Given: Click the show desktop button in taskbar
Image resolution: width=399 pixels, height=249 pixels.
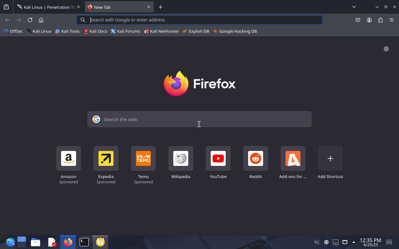Looking at the screenshot, I should point(389,242).
